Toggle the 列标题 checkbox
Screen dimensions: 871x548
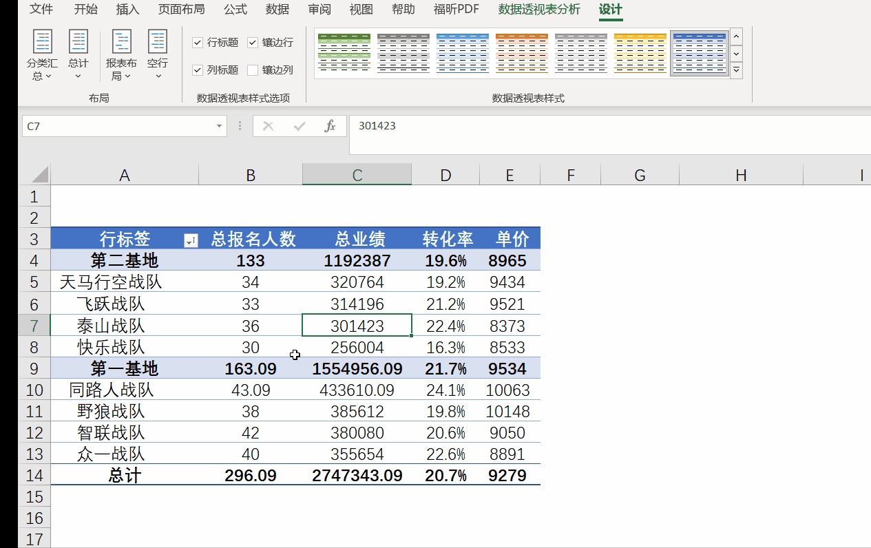(x=198, y=70)
